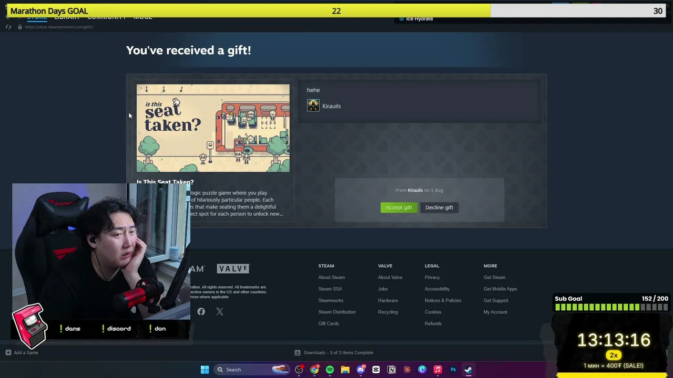Open the Gift Cards footer link
This screenshot has height=378, width=673.
tap(328, 323)
